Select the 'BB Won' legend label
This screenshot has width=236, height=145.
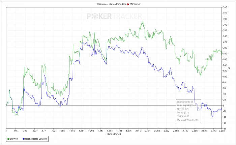[x=14, y=139]
